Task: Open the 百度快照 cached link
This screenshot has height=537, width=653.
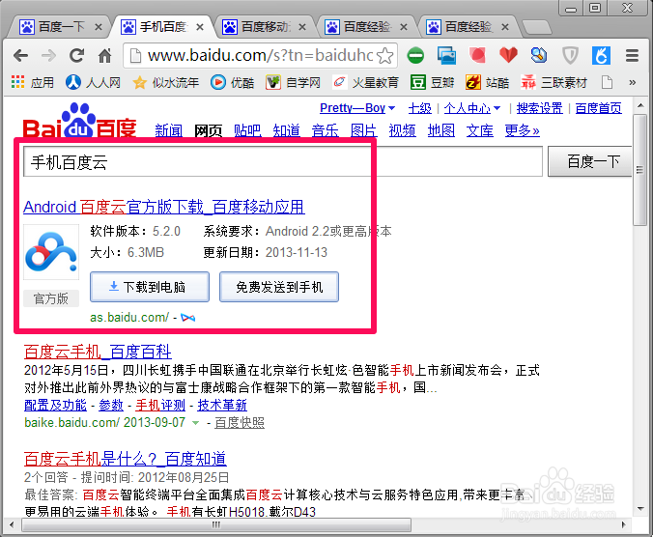Action: pos(240,423)
